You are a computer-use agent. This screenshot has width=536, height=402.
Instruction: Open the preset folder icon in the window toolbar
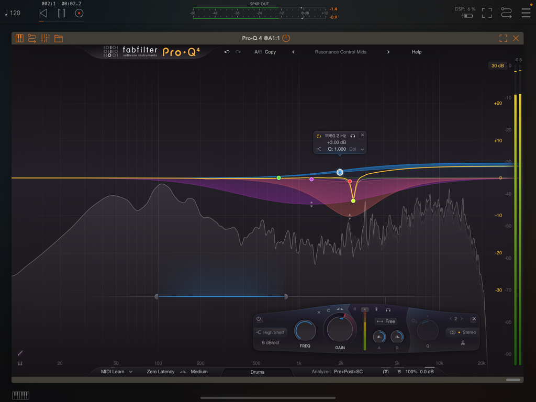pyautogui.click(x=58, y=38)
